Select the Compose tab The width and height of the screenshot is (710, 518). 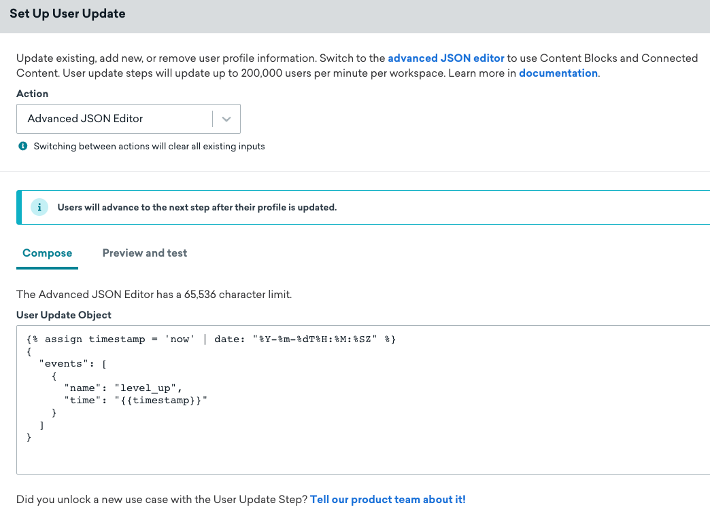tap(47, 253)
